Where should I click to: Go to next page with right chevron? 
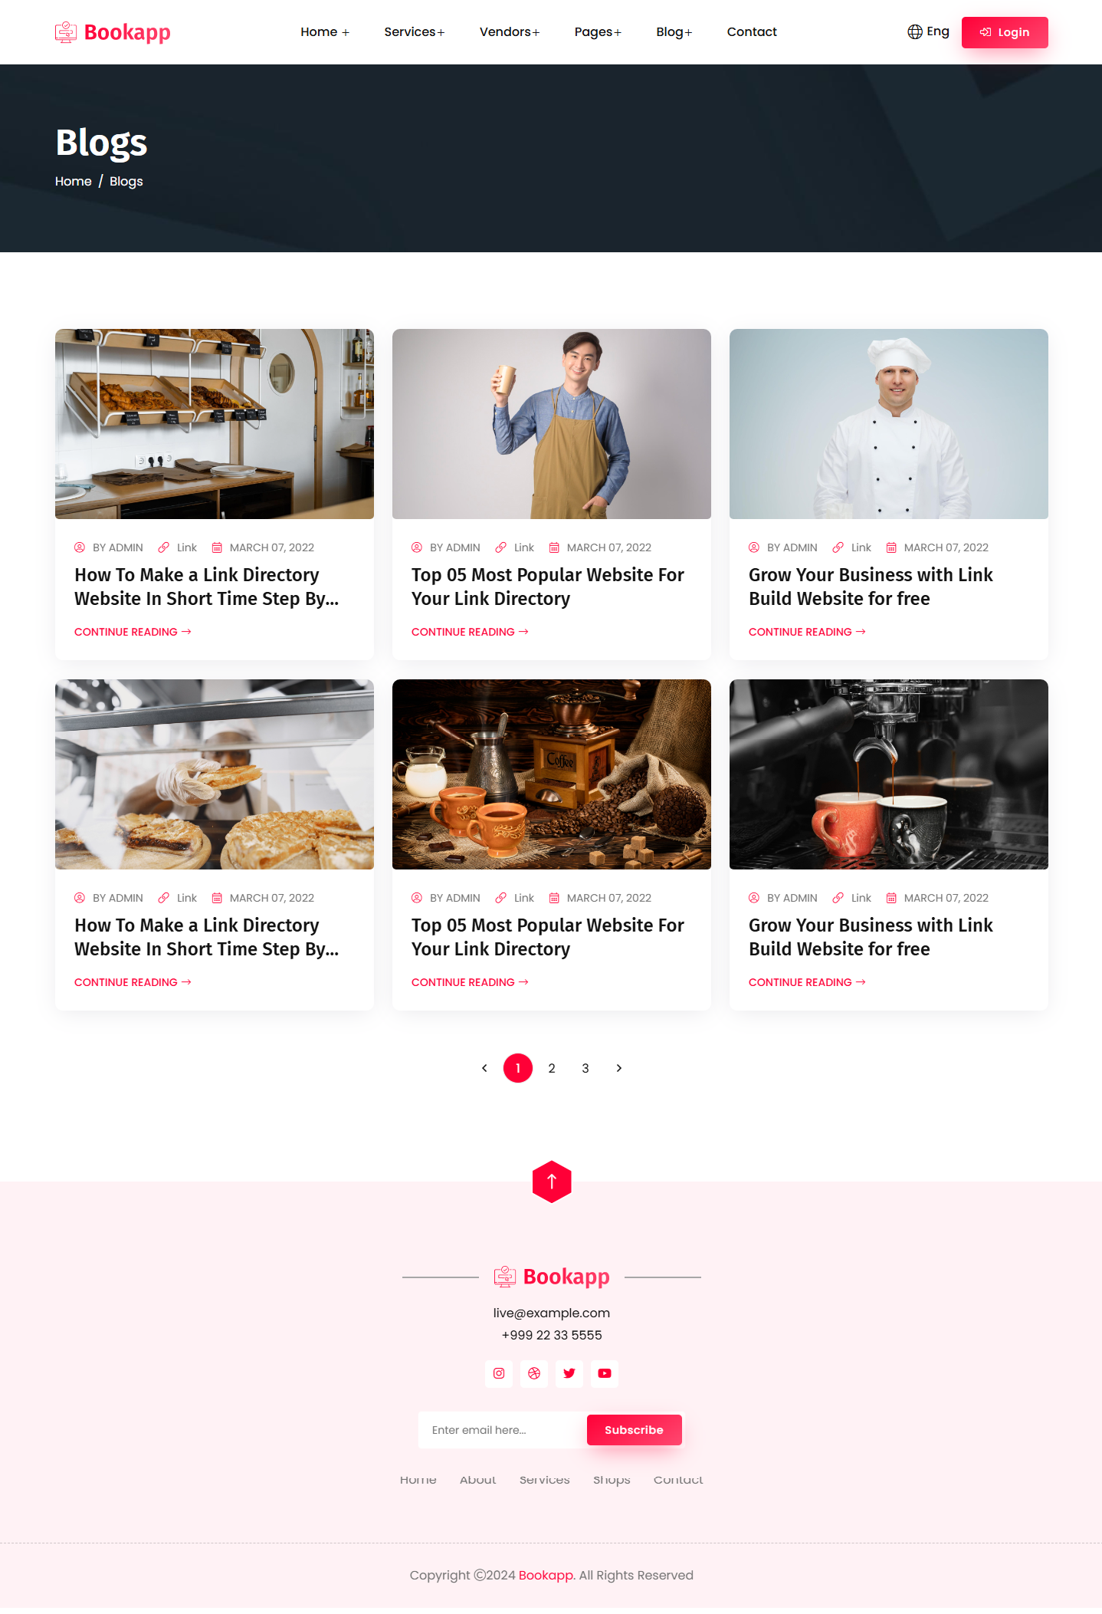(x=619, y=1068)
